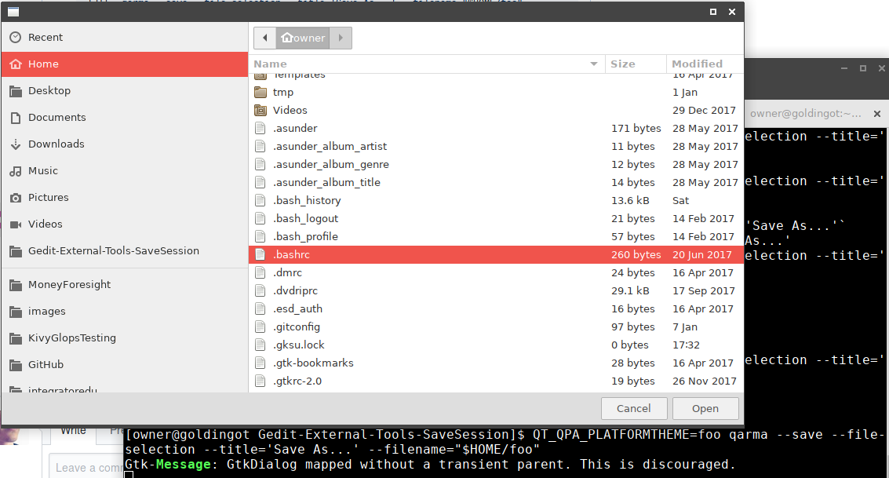The height and width of the screenshot is (478, 889).
Task: Select the Home entry in the sidebar
Action: click(x=43, y=64)
